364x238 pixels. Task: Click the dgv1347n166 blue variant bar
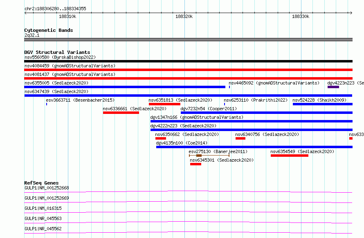[252, 121]
